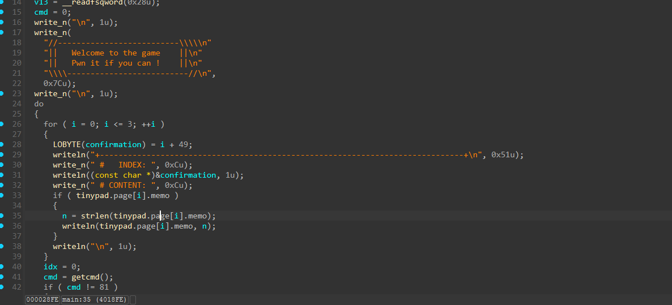Select the cmd variable on line 15
This screenshot has width=672, height=305.
point(41,12)
